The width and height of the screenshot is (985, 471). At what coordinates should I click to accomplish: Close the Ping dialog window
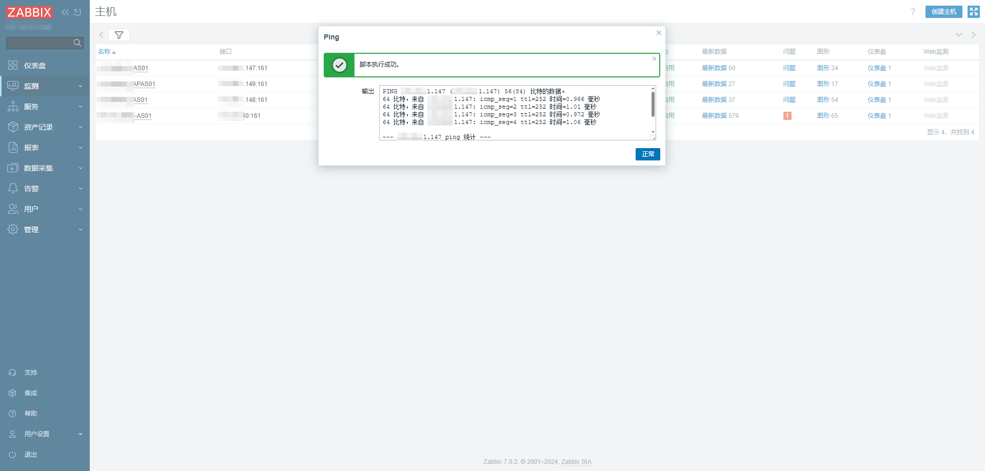click(x=659, y=33)
